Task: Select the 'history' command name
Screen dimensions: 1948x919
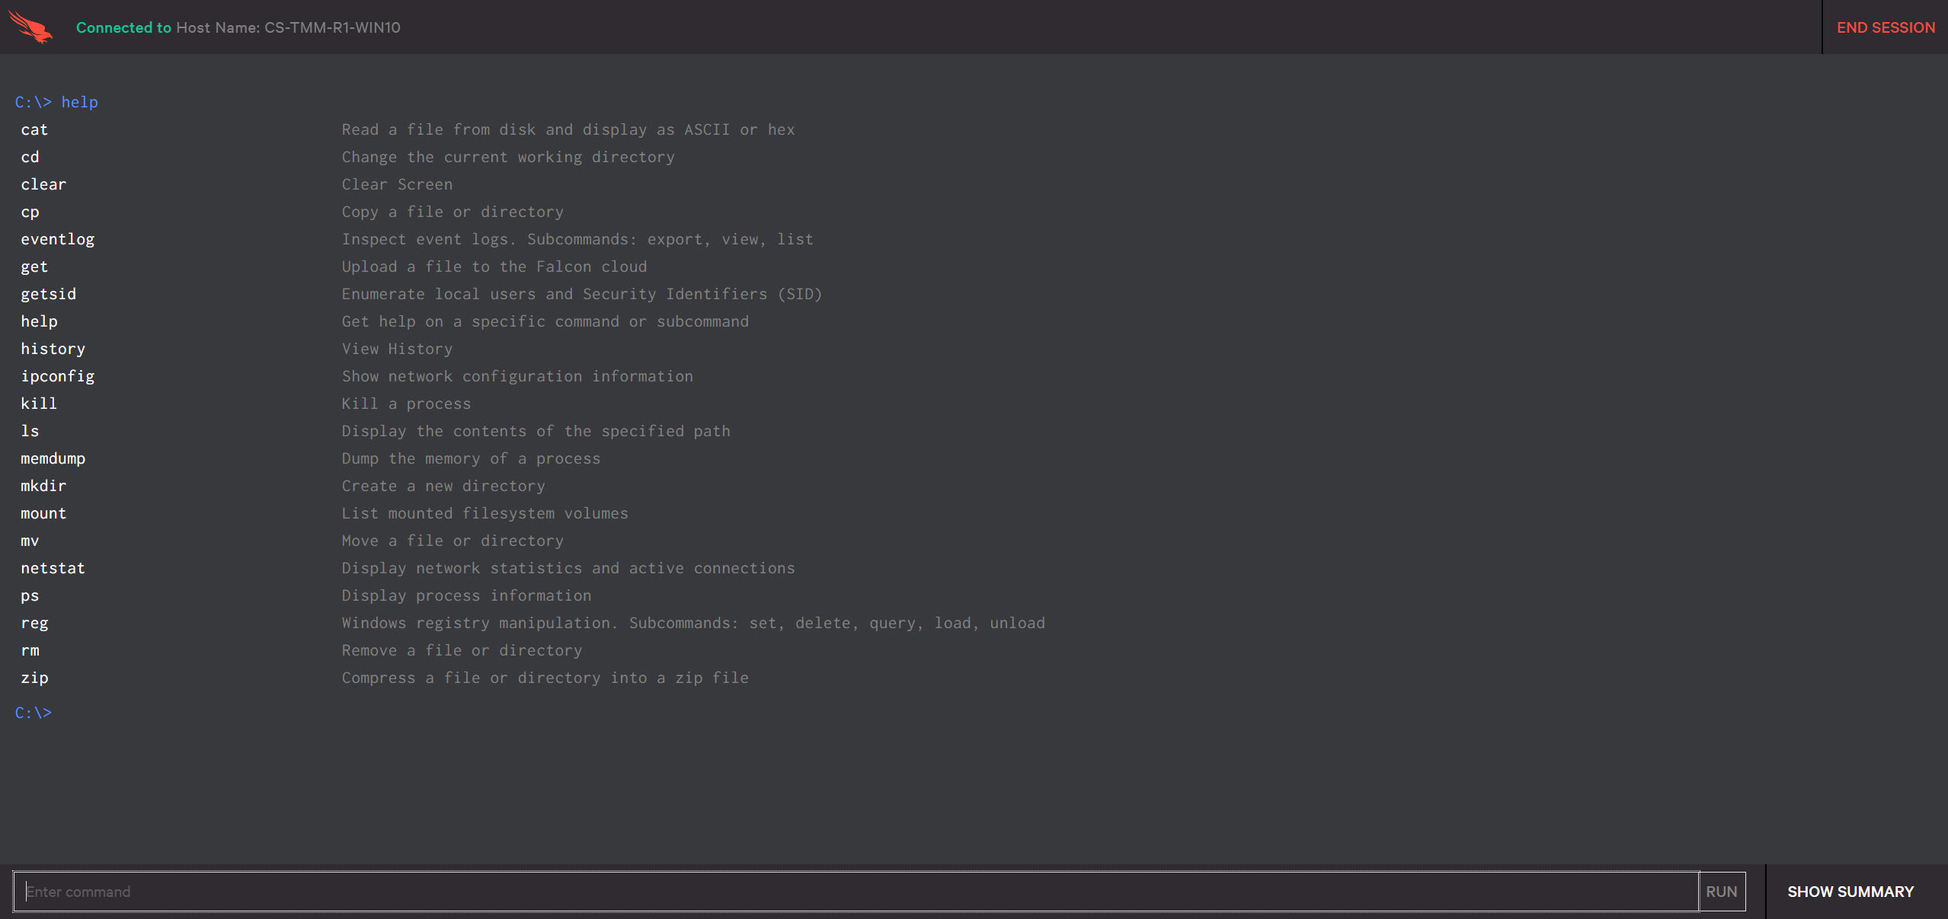Action: [53, 349]
